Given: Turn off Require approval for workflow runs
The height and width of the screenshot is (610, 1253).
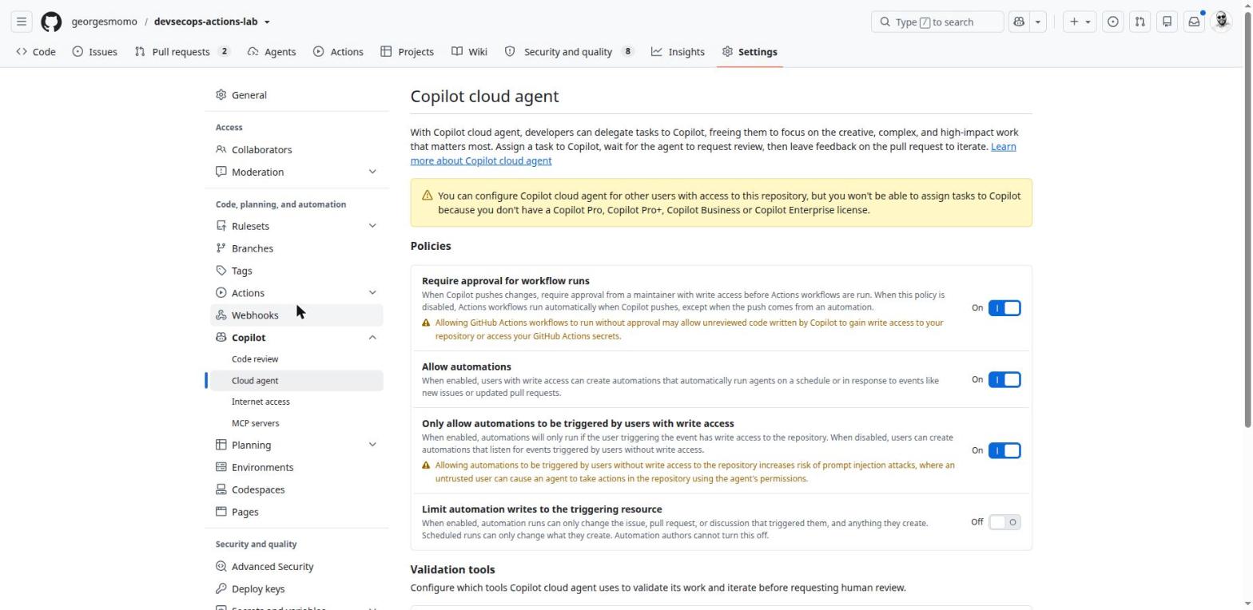Looking at the screenshot, I should (1004, 308).
